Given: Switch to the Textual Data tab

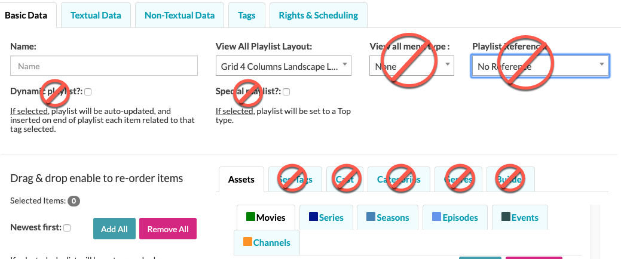Looking at the screenshot, I should [x=96, y=16].
